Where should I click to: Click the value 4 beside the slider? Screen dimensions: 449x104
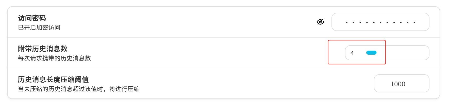click(x=352, y=53)
